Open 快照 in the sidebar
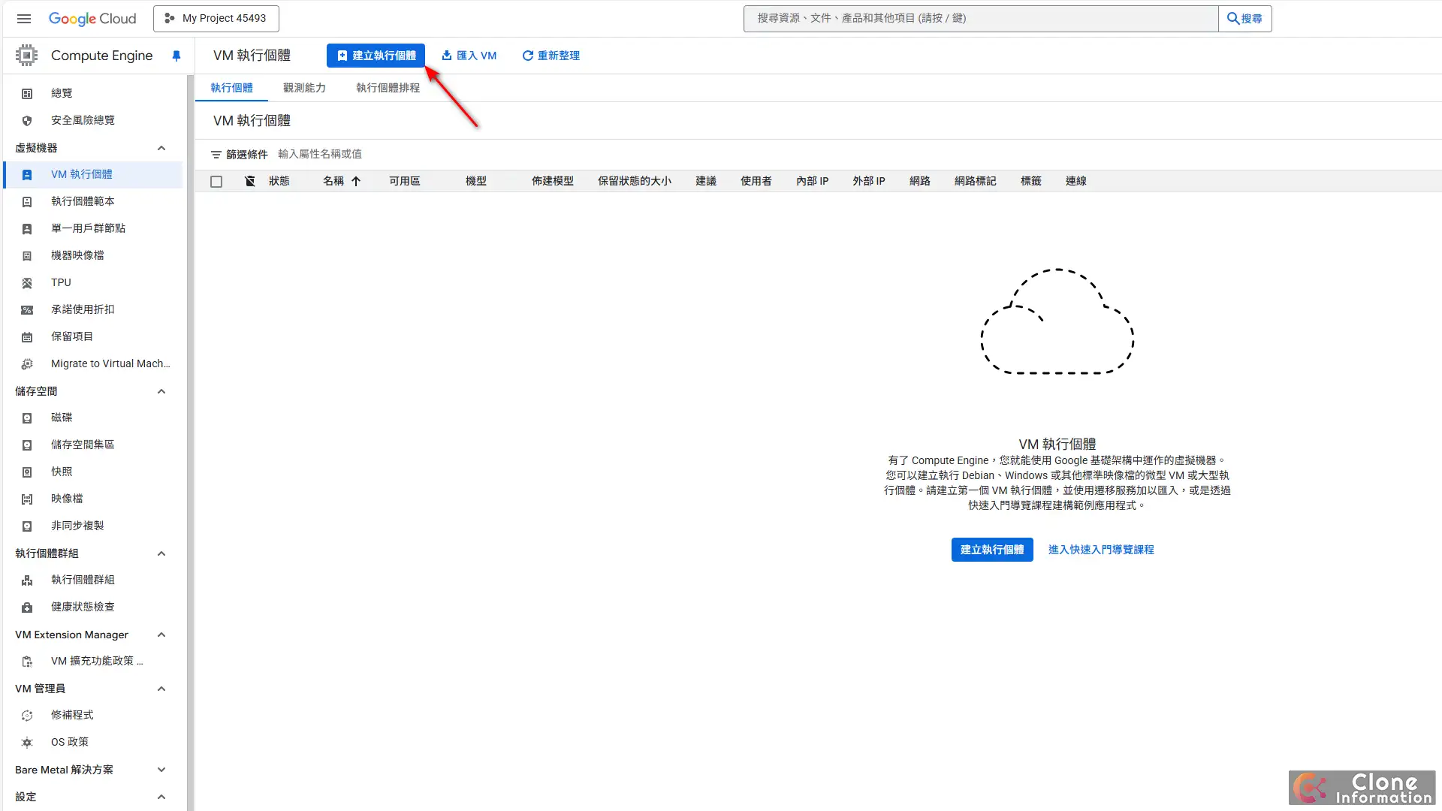The width and height of the screenshot is (1442, 811). pyautogui.click(x=62, y=472)
